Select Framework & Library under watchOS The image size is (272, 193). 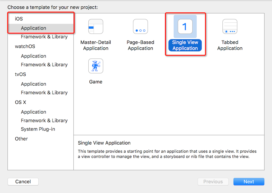point(44,65)
